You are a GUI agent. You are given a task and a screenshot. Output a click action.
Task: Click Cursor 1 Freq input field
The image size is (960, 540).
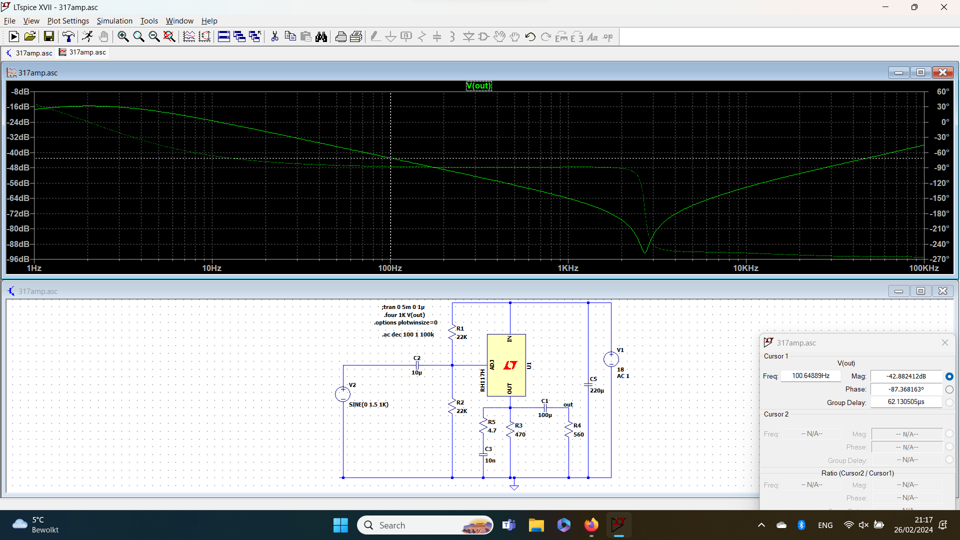coord(810,376)
